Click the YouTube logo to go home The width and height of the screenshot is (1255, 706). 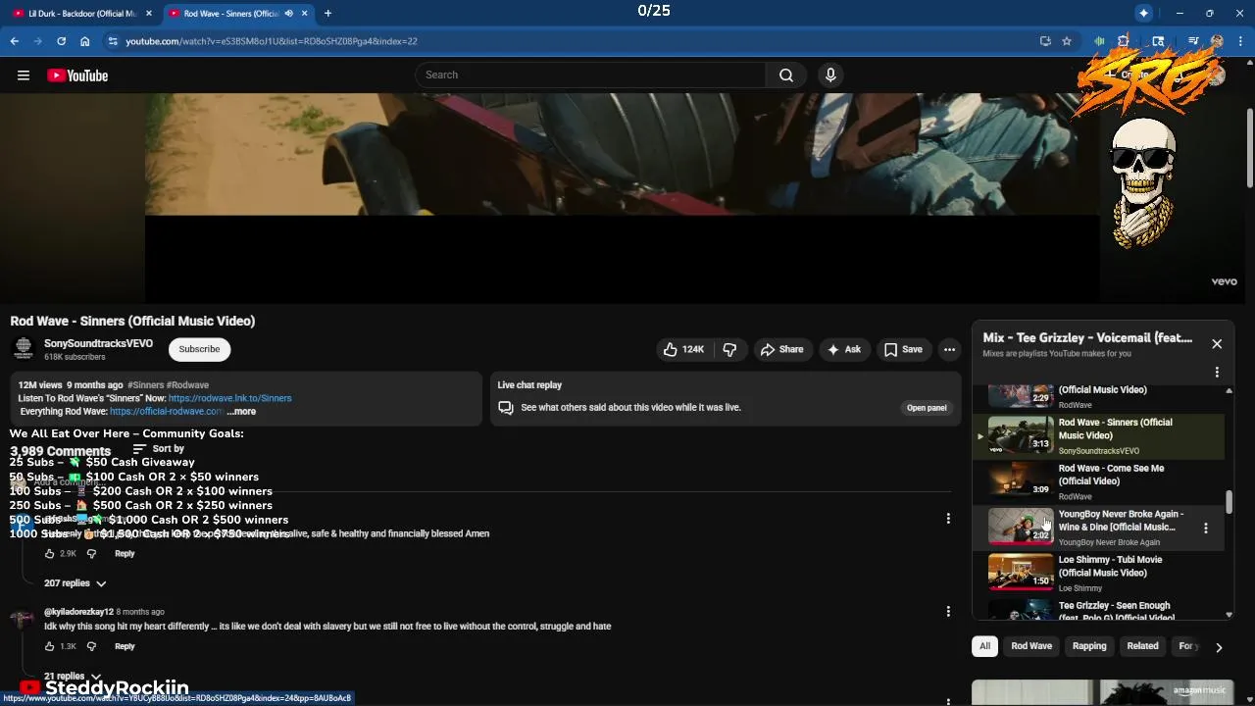point(77,76)
